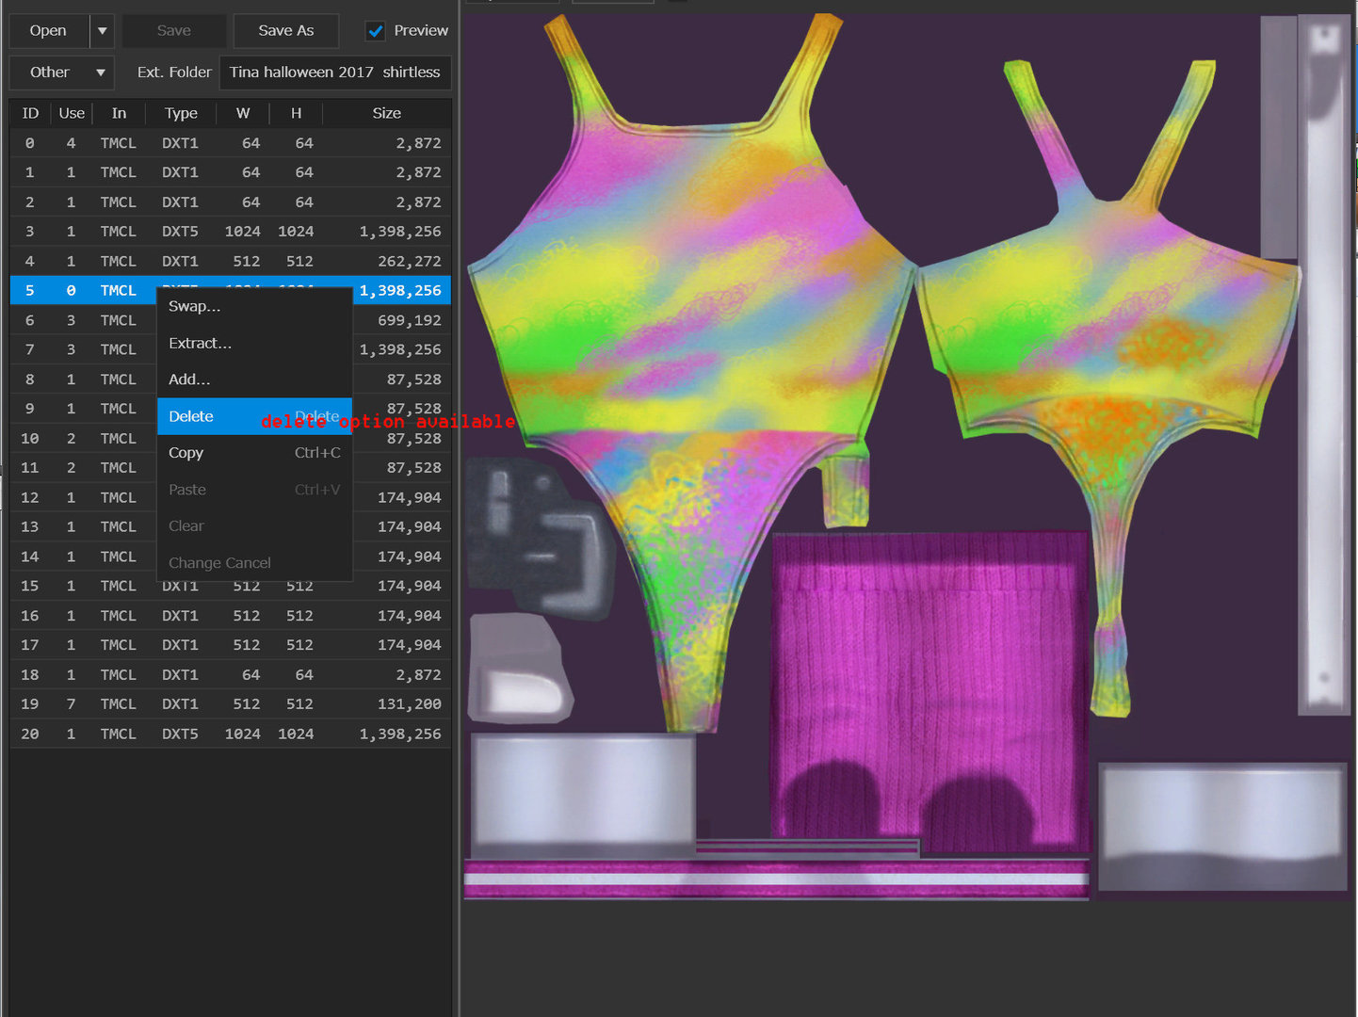Click the Ext. Folder path field
This screenshot has height=1017, width=1358.
click(335, 73)
